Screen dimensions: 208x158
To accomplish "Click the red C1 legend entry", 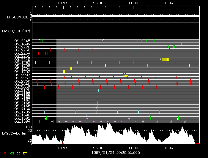I will (6, 153).
